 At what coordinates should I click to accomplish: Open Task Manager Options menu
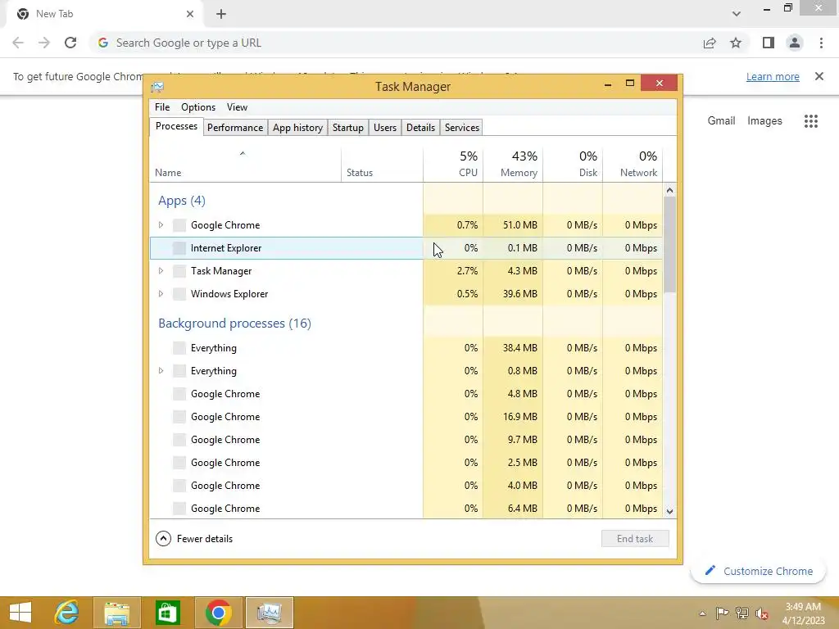(x=198, y=107)
